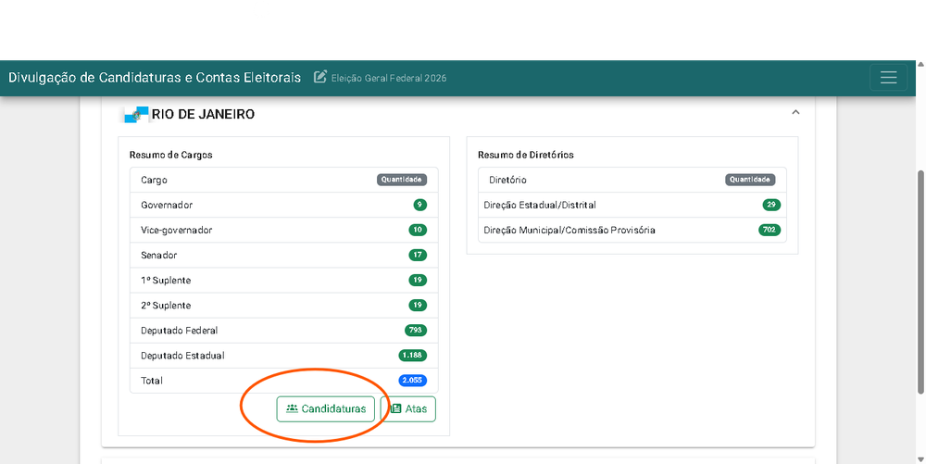
Task: Click the Deputado Estadual badge 1.188
Action: pyautogui.click(x=413, y=356)
